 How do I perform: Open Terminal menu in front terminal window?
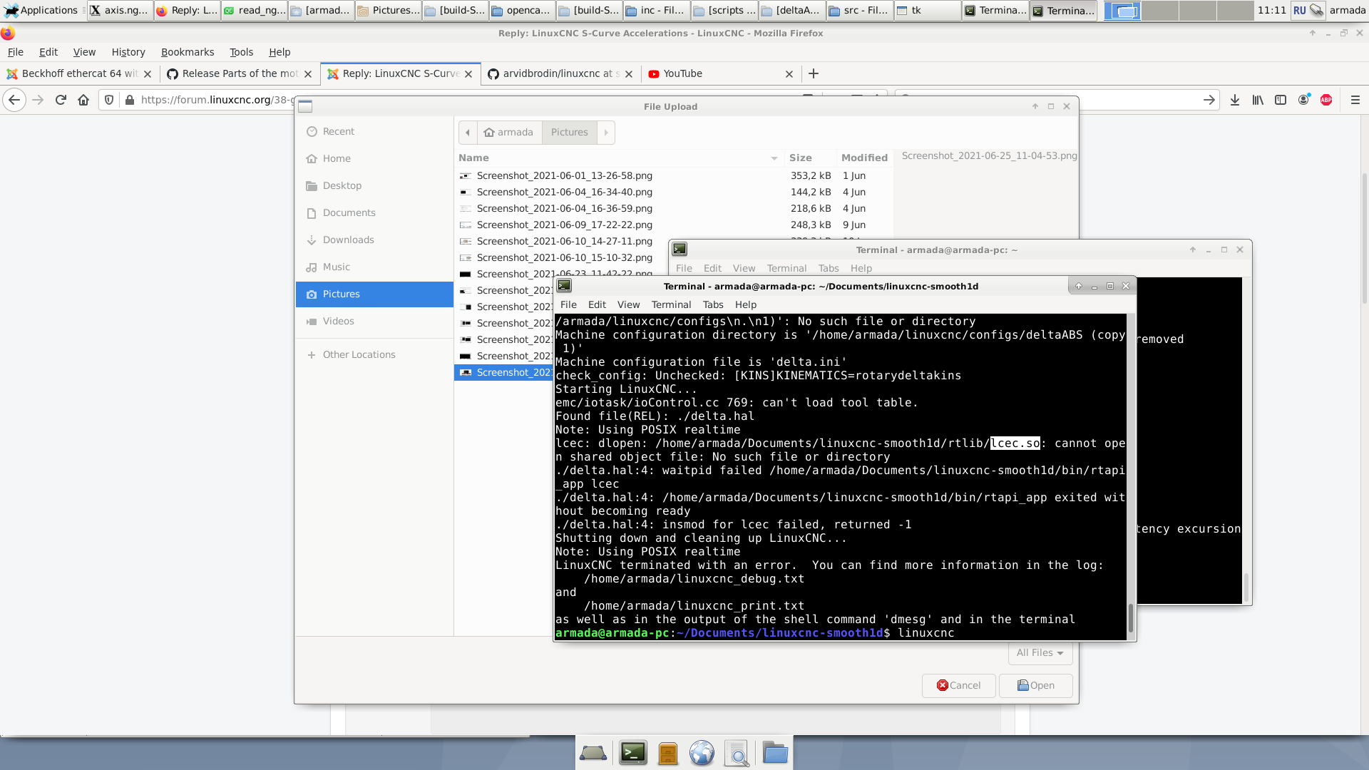click(671, 305)
